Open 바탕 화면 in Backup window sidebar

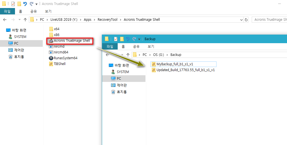(x=119, y=65)
